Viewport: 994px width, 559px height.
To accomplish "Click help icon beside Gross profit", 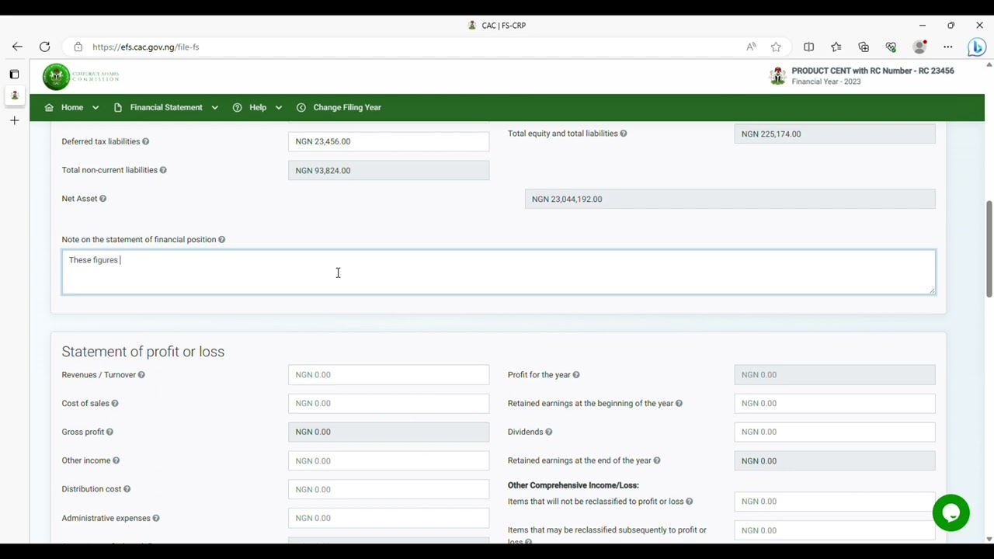I will [x=109, y=432].
